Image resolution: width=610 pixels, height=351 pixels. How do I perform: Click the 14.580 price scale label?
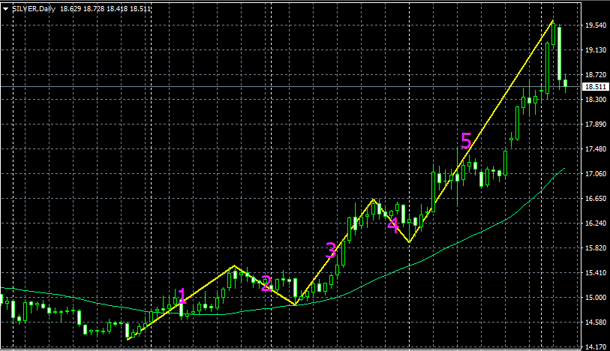pyautogui.click(x=596, y=322)
